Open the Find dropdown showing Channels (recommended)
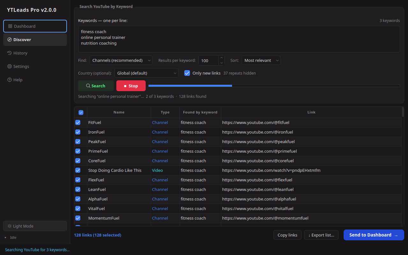The height and width of the screenshot is (255, 408). pos(121,60)
